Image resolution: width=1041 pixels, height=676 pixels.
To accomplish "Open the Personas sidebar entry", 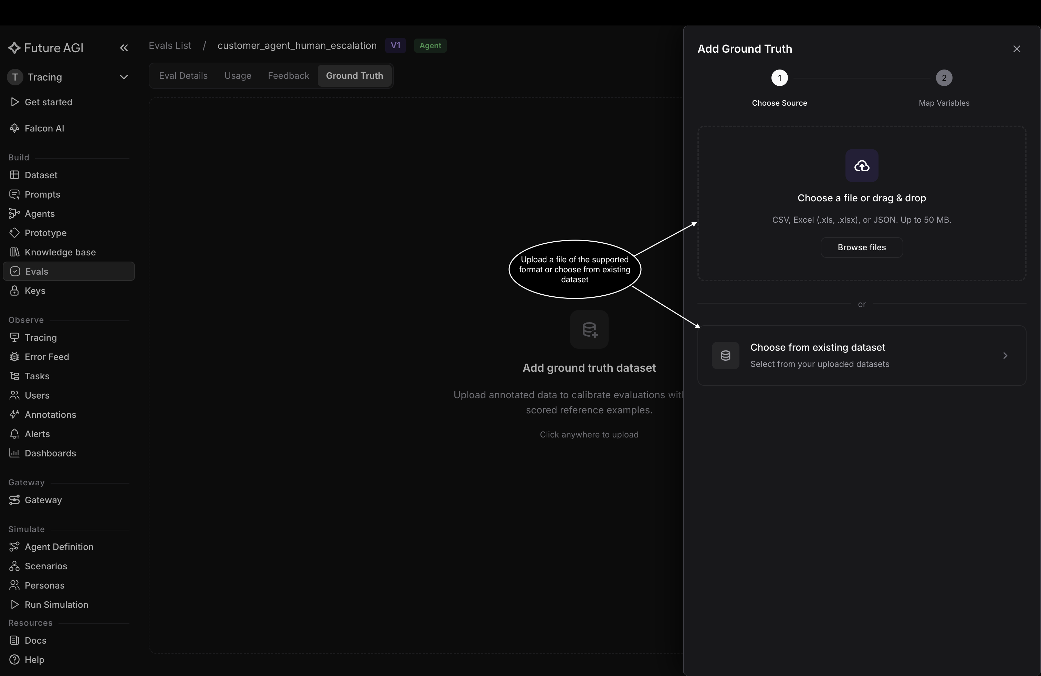I will tap(44, 585).
